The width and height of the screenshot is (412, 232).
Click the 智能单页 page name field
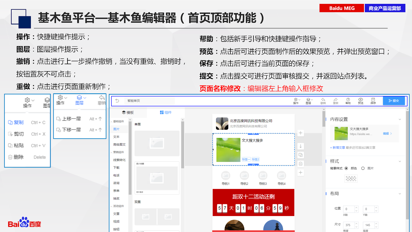click(149, 101)
